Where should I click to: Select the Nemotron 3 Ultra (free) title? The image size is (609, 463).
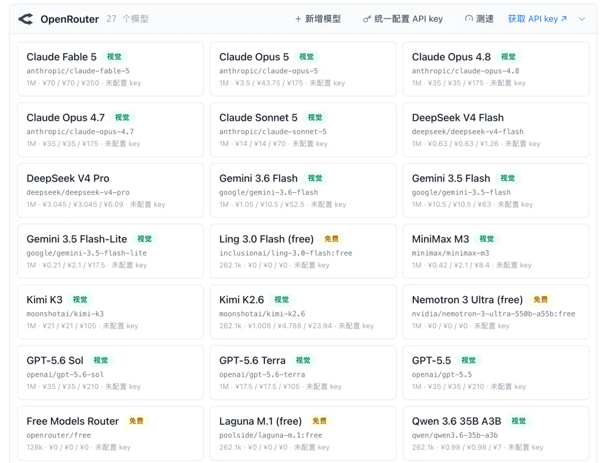(x=467, y=300)
